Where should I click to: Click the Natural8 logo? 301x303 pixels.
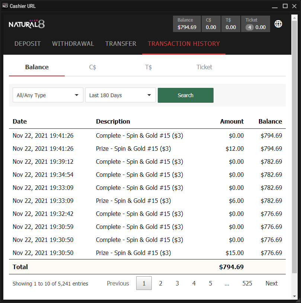(27, 24)
